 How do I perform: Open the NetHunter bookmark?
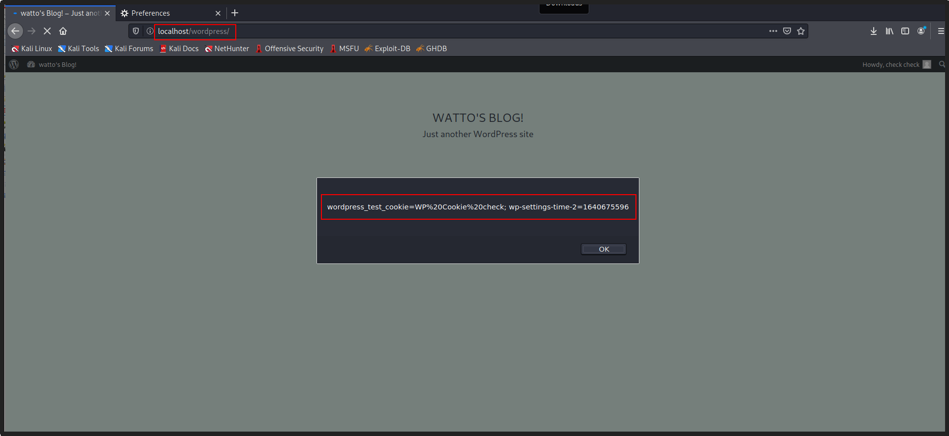227,49
